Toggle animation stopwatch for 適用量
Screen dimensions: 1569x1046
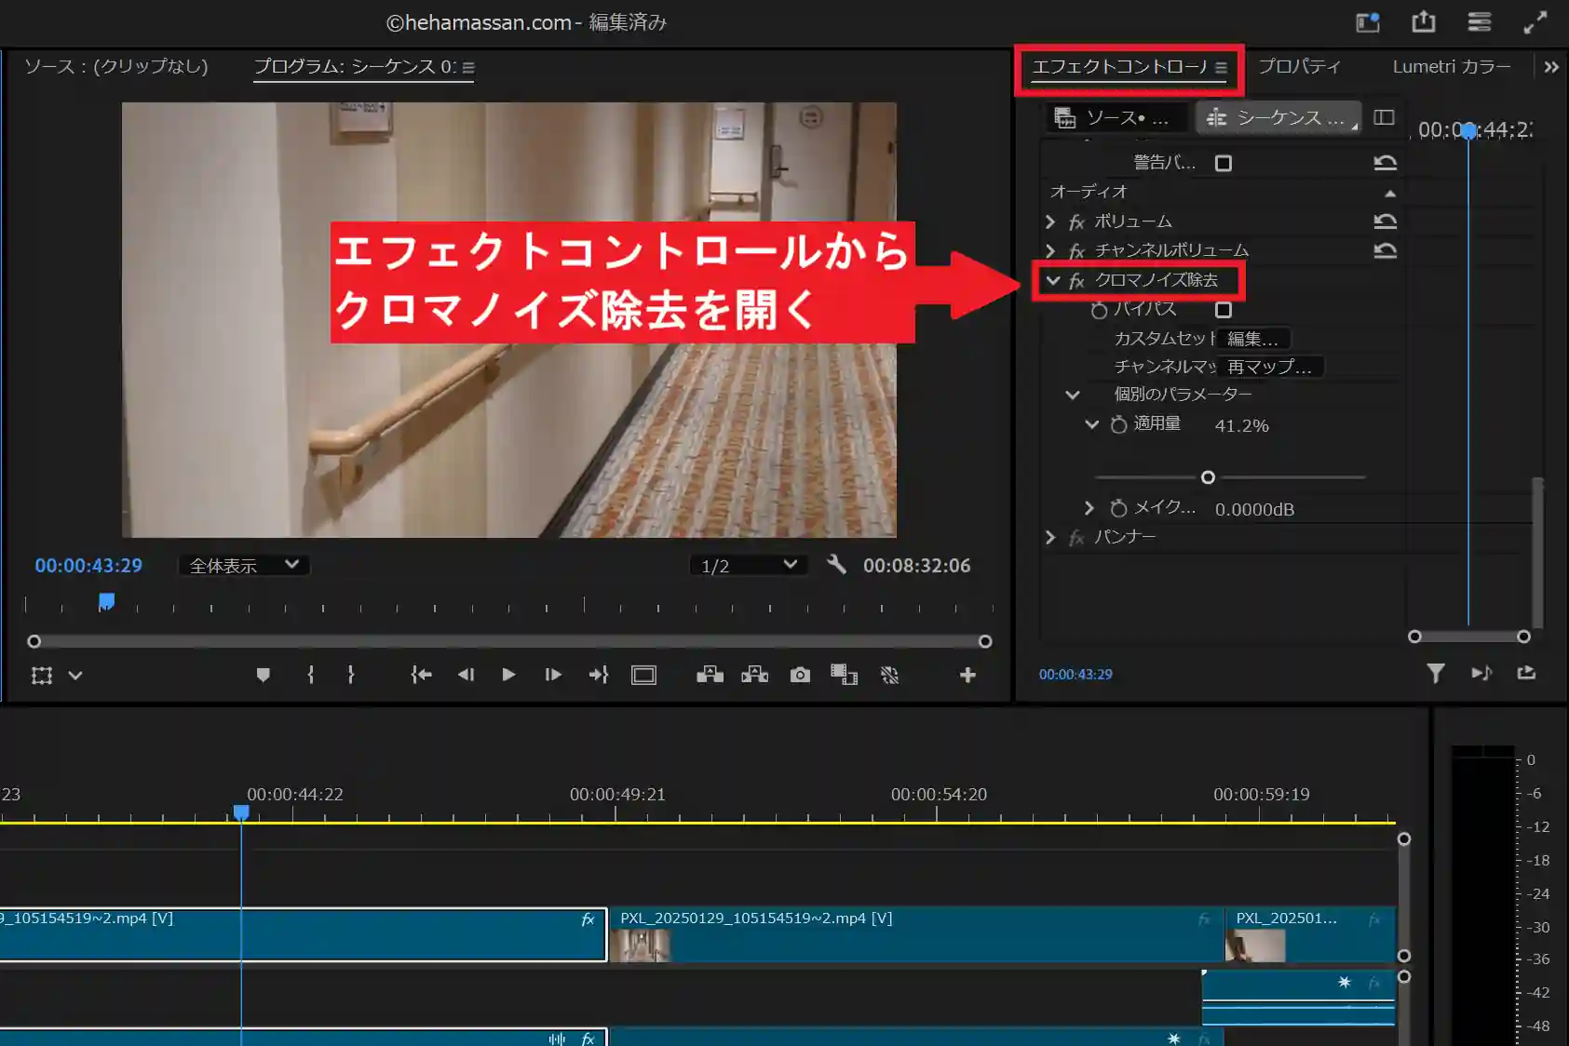[x=1118, y=424]
